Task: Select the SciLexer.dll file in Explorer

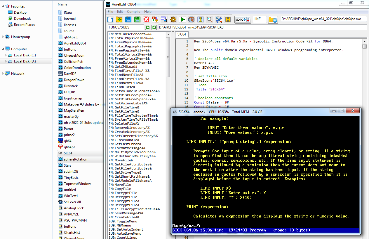Action: pyautogui.click(x=72, y=202)
